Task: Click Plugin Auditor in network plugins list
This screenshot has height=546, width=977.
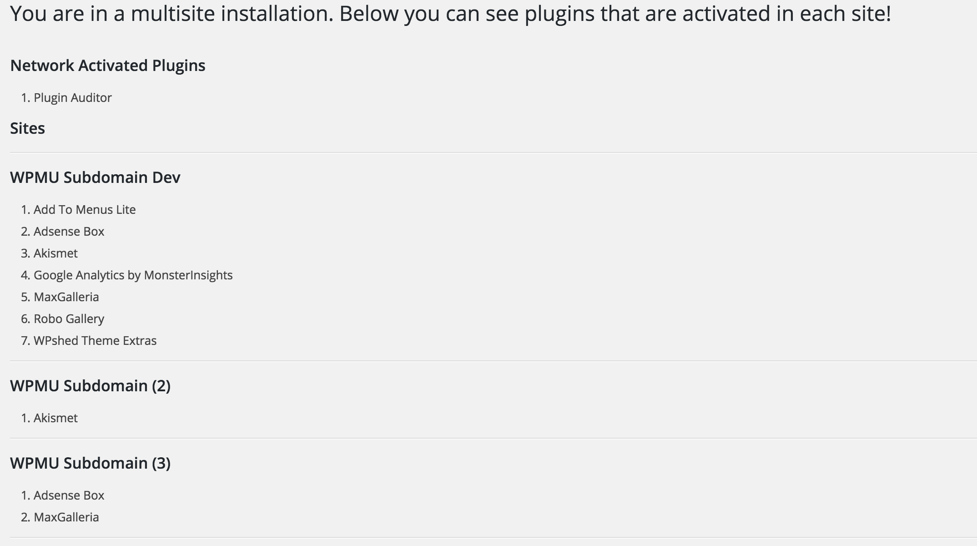Action: (72, 98)
